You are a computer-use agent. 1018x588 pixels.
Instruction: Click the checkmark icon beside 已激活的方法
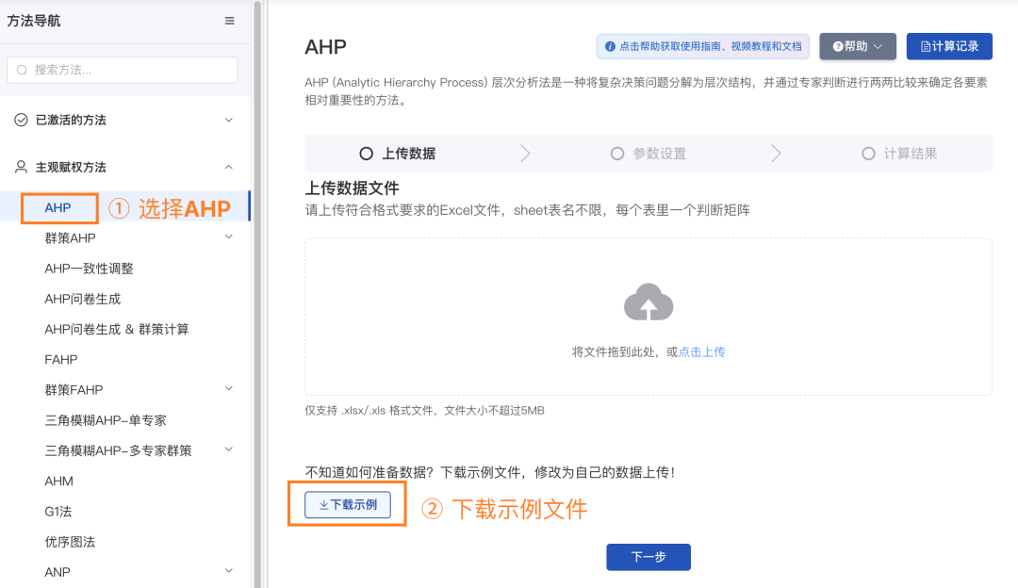[21, 120]
